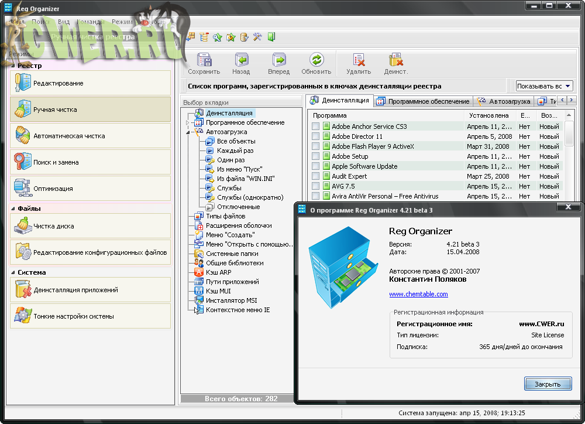Expand the Программное обеспечение tree node

(188, 123)
